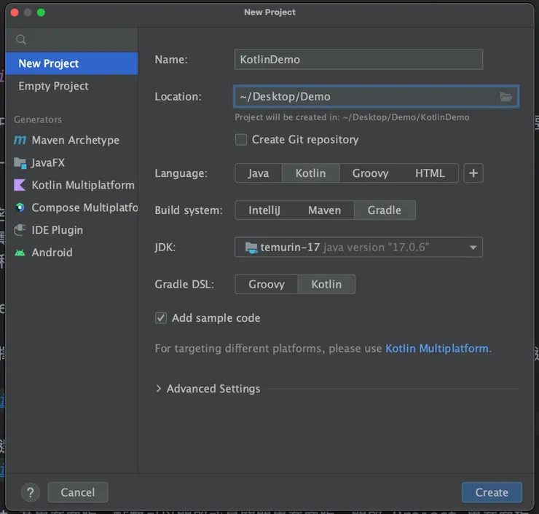
Task: Open the Maven Archetype generator
Action: tap(71, 140)
